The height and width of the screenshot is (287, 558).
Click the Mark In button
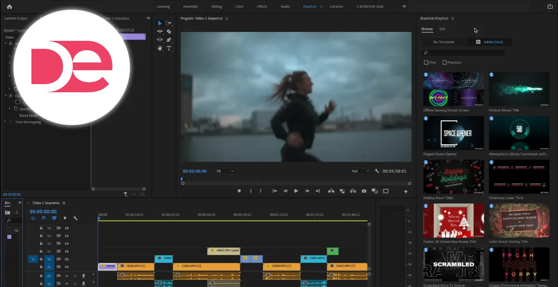pos(251,191)
